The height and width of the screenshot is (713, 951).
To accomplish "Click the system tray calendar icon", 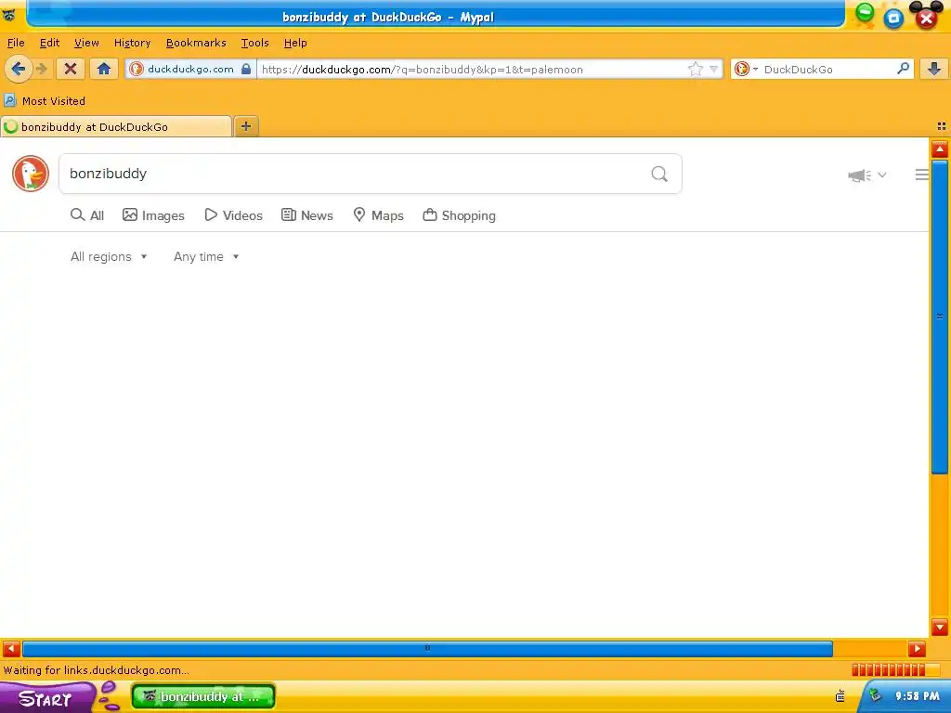I will (x=840, y=696).
